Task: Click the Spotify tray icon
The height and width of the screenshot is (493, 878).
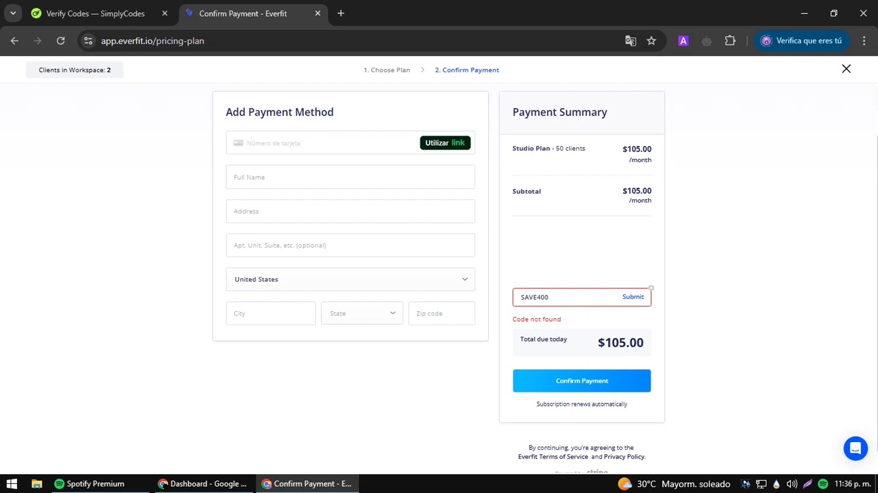Action: pos(823,484)
